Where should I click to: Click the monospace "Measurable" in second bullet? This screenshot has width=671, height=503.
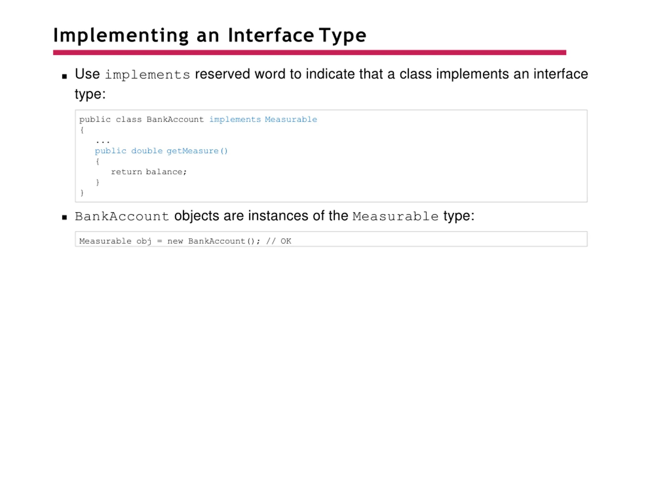396,216
